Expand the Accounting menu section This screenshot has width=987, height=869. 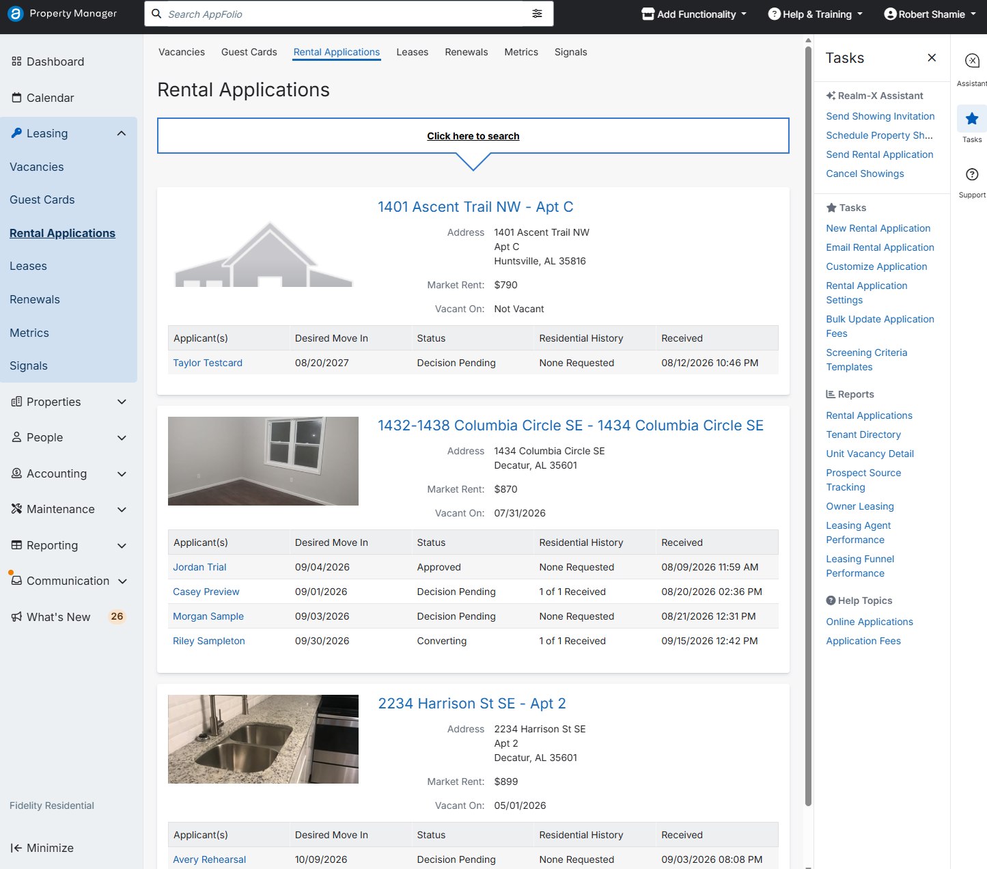pos(122,473)
